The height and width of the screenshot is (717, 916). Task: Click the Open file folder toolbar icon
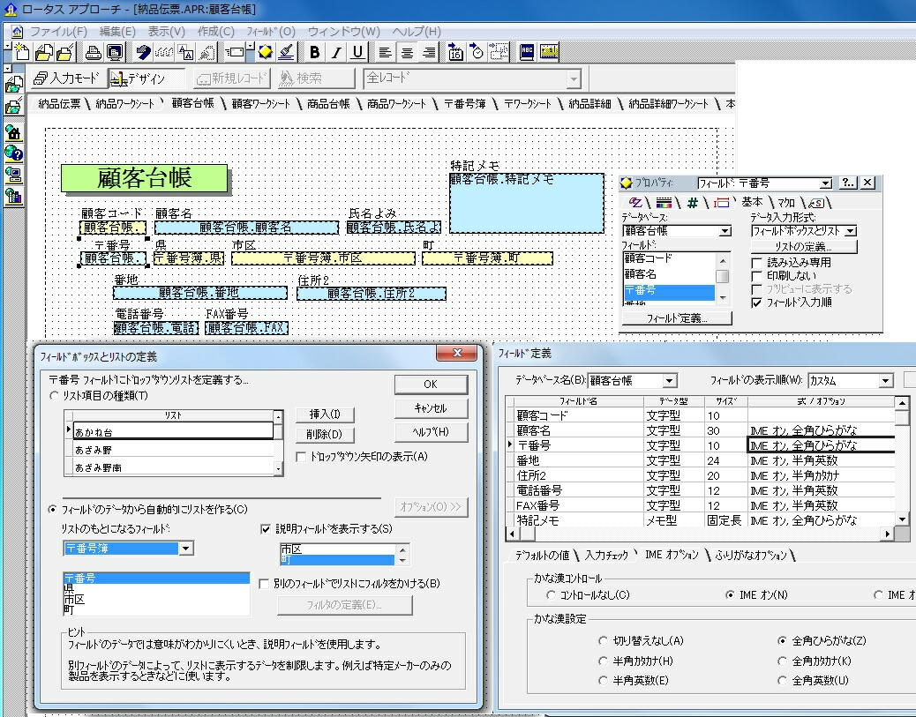click(44, 53)
